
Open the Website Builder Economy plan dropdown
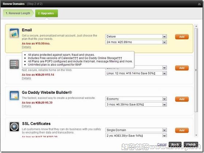coord(136,99)
